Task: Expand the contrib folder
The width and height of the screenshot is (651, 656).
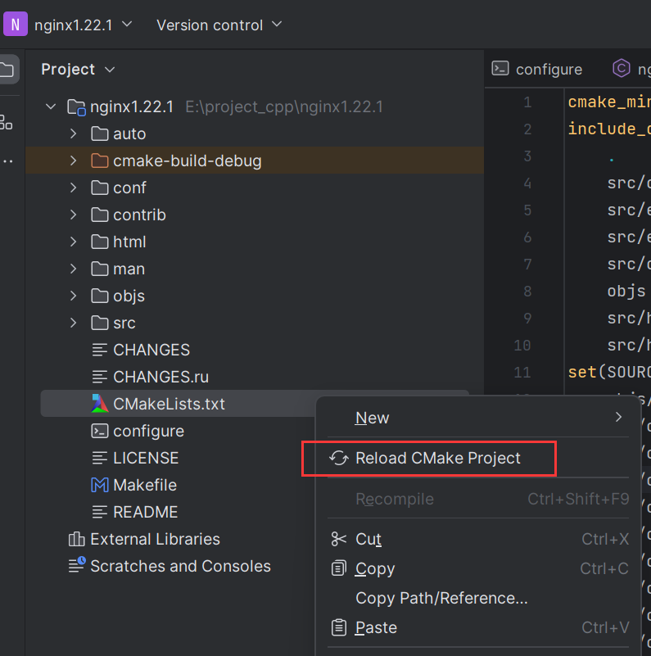Action: (73, 215)
